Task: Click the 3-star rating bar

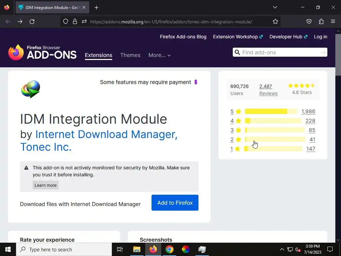Action: 275,130
